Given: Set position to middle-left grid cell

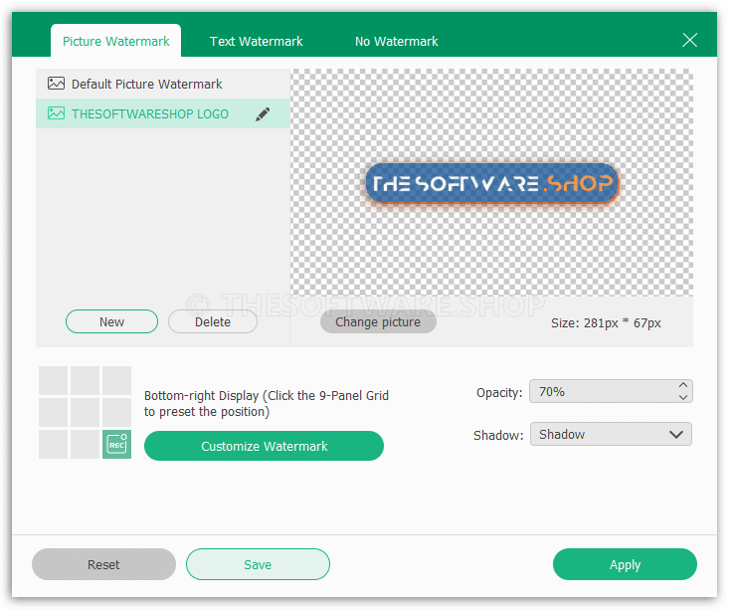Looking at the screenshot, I should pyautogui.click(x=53, y=412).
